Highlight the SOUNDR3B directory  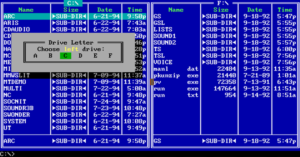(18, 108)
